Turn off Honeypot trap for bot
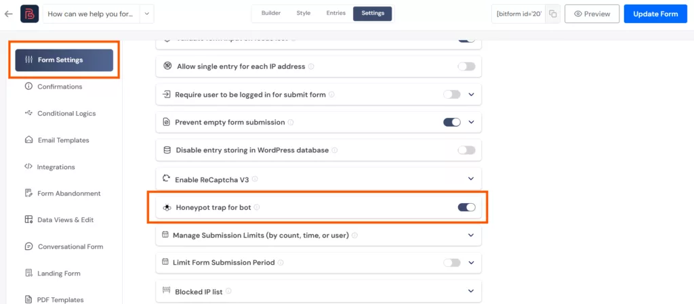694x304 pixels. click(x=466, y=207)
